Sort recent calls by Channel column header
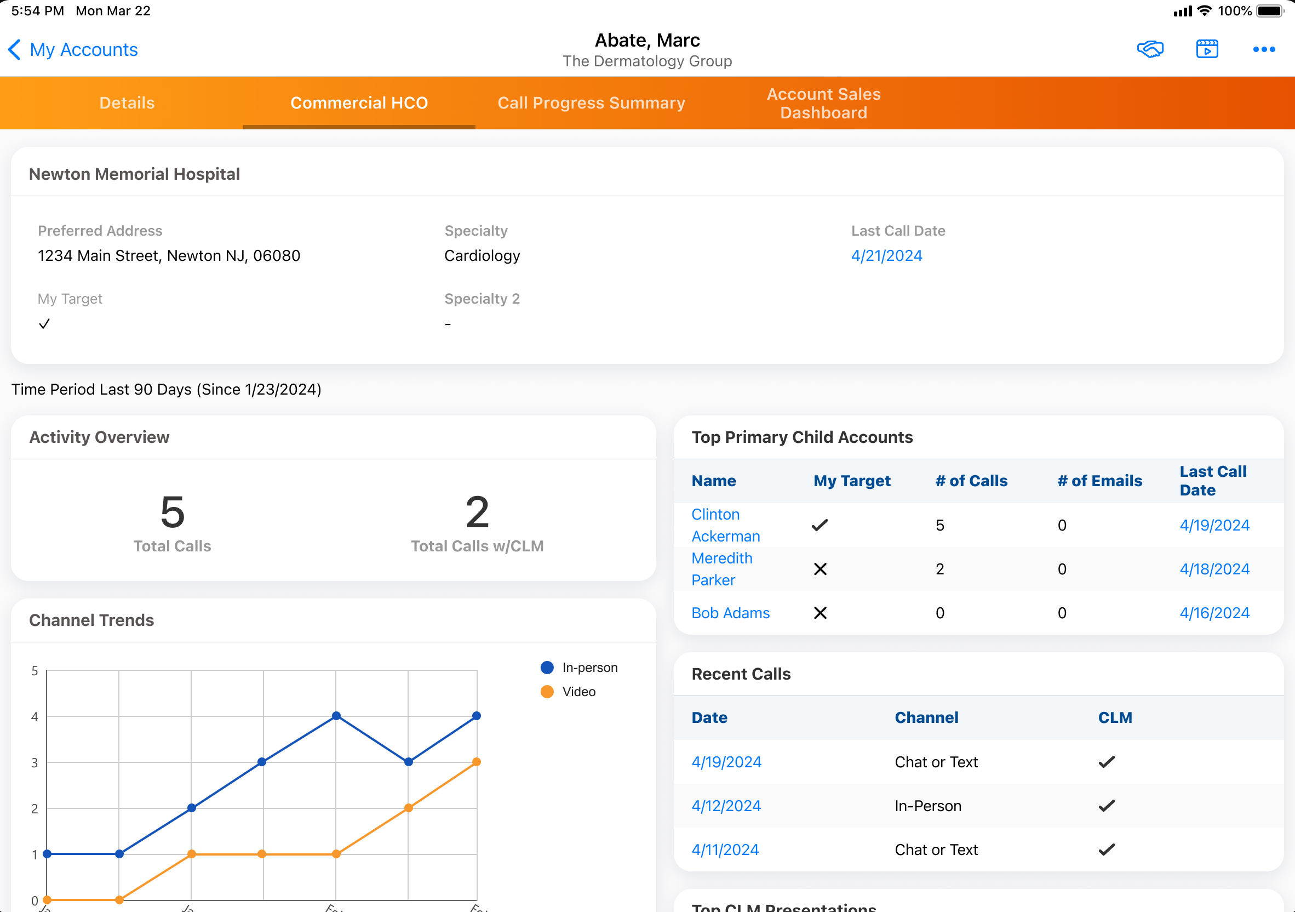This screenshot has height=912, width=1295. click(x=926, y=717)
